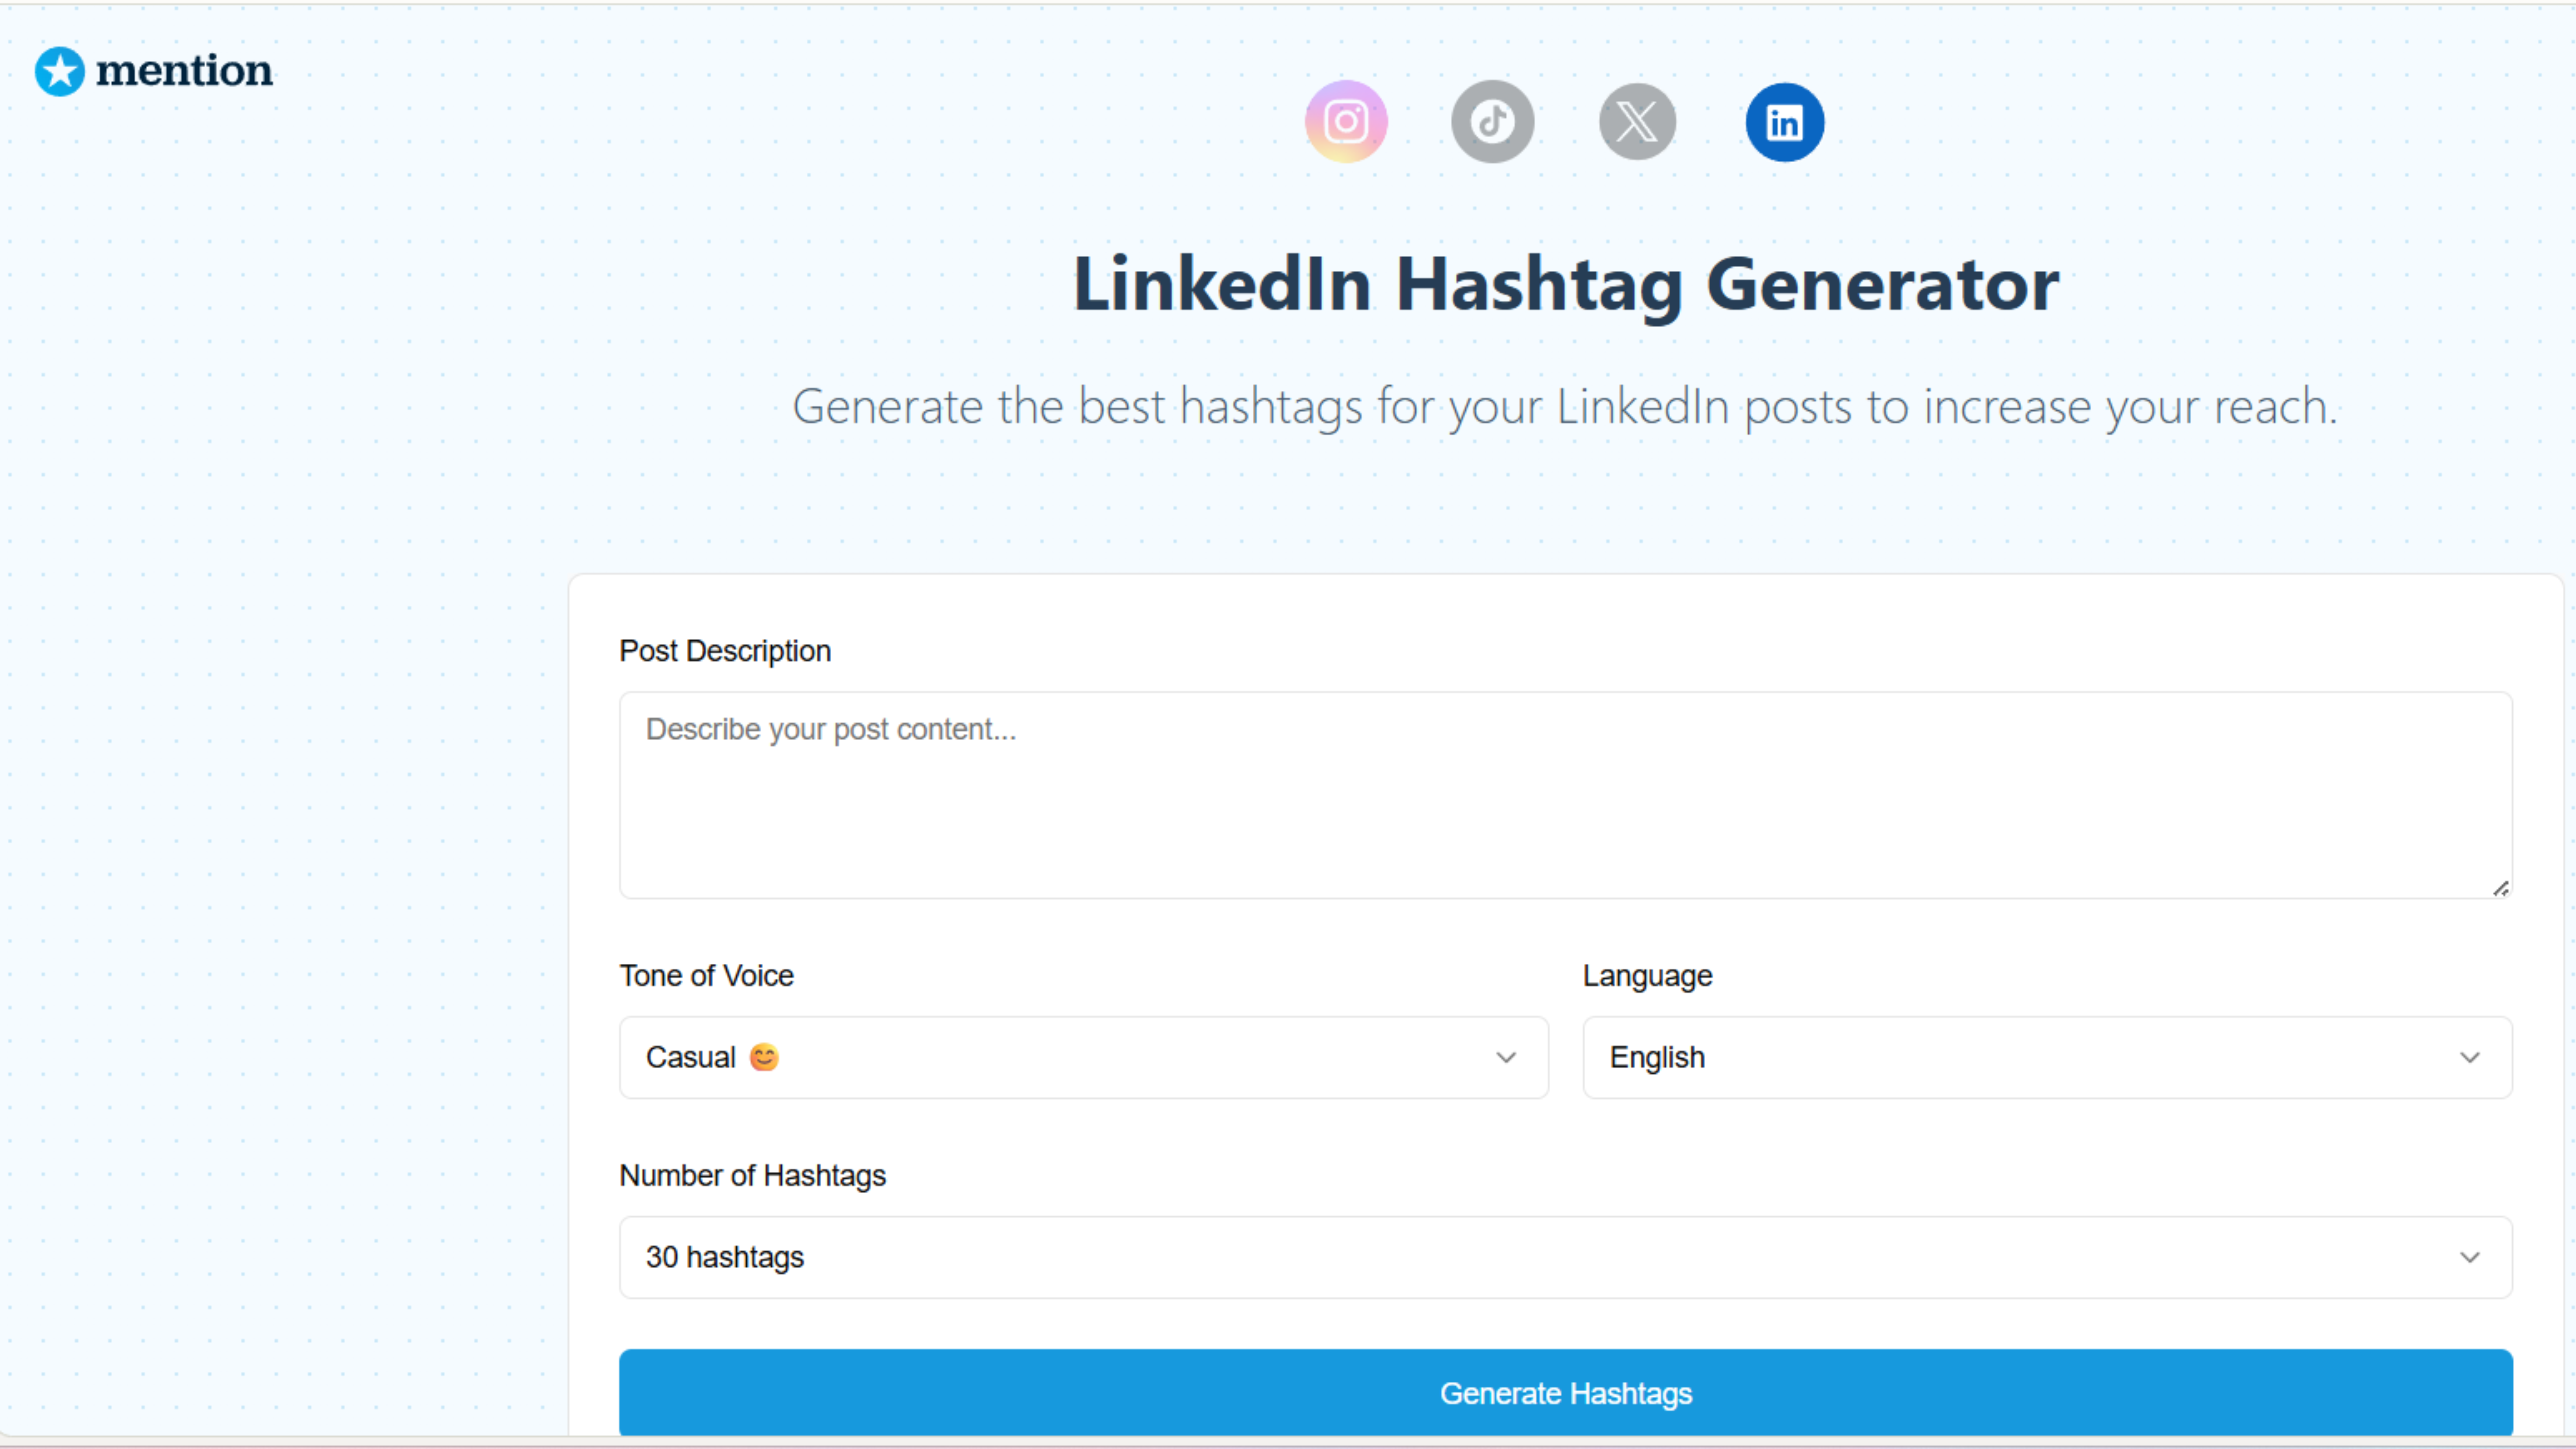Viewport: 2576px width, 1449px height.
Task: Expand the Language dropdown chevron
Action: click(x=2469, y=1057)
